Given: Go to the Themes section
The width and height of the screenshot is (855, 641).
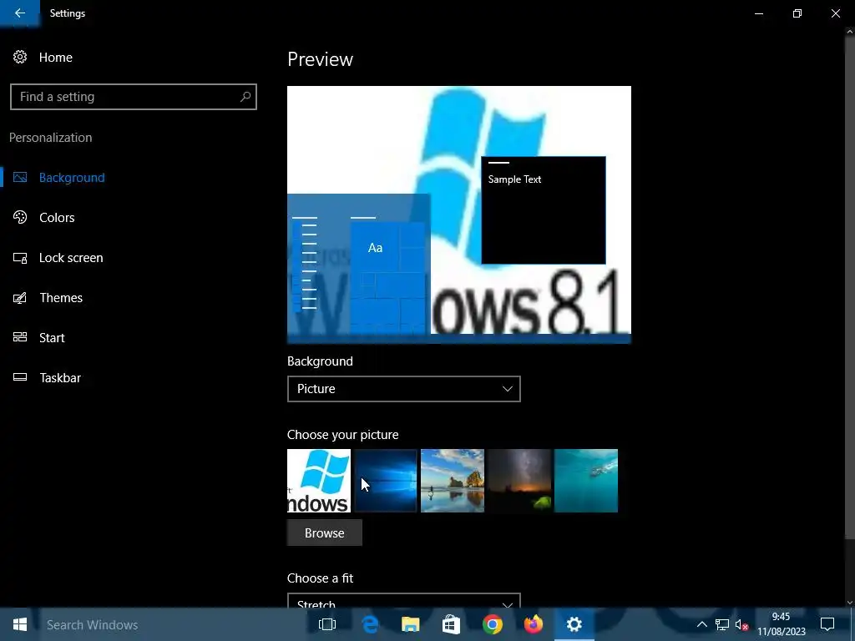Looking at the screenshot, I should pos(61,298).
